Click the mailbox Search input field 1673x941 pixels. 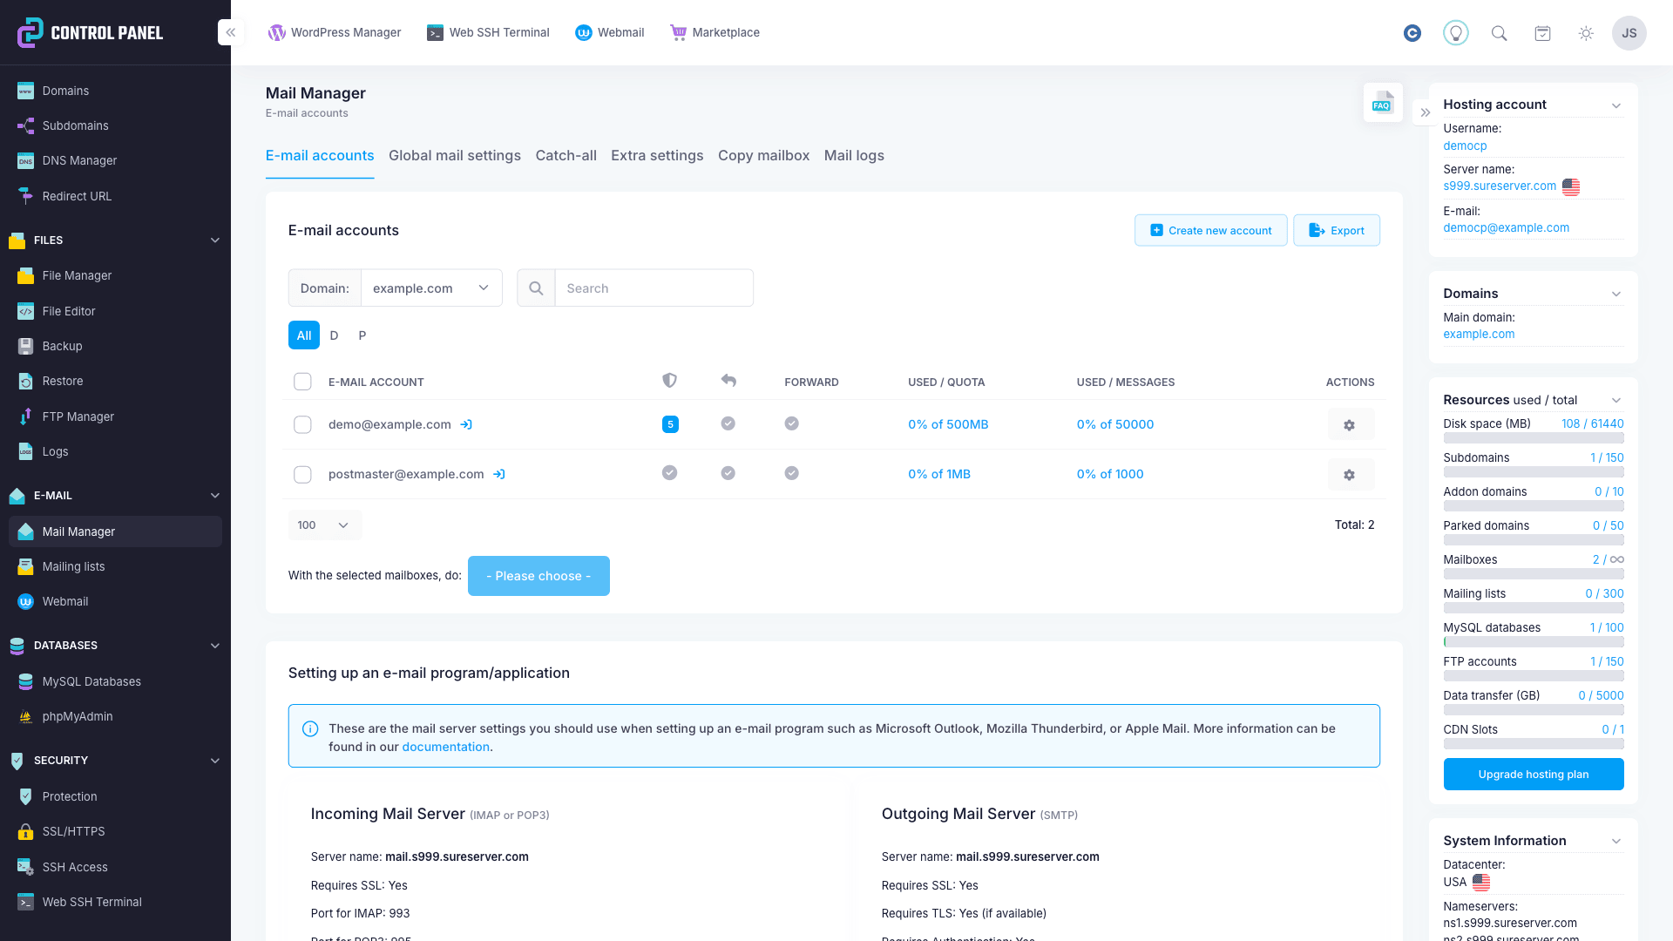pyautogui.click(x=654, y=288)
